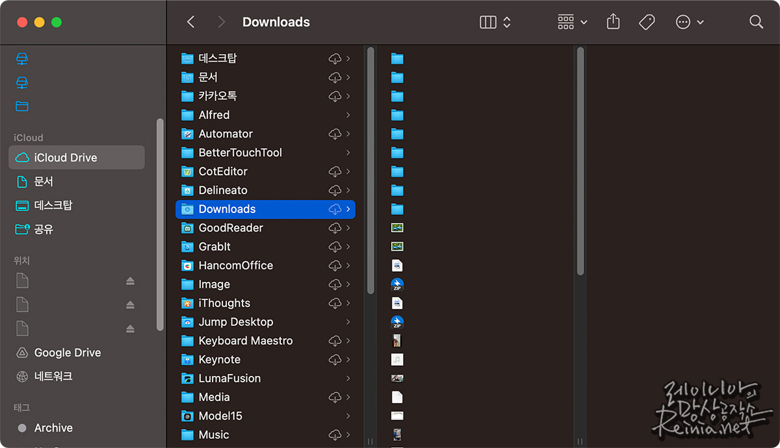Open the dropdown next to the More actions icon
The width and height of the screenshot is (780, 448).
click(700, 21)
